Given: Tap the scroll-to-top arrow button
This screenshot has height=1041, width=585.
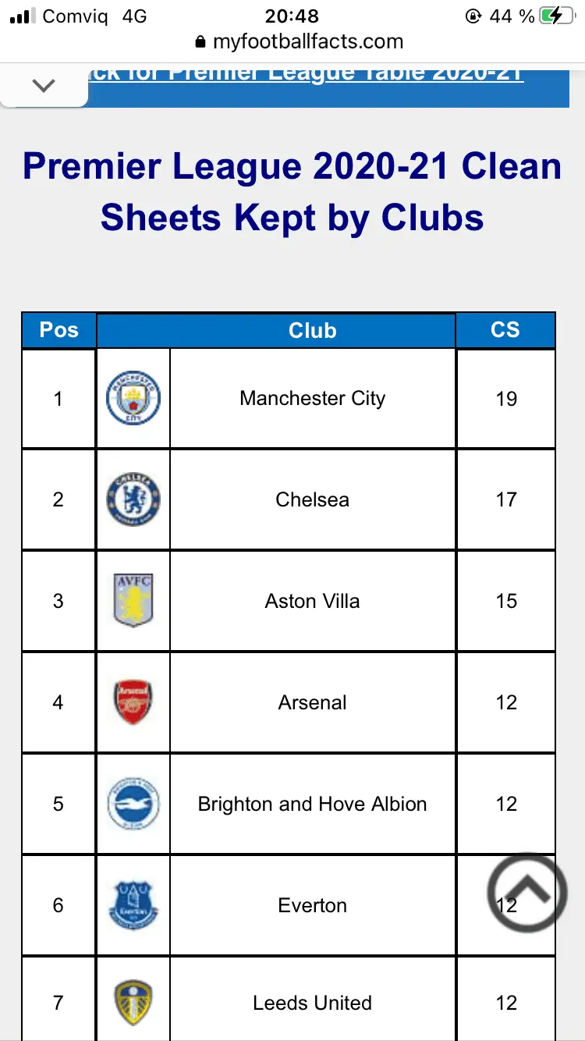Looking at the screenshot, I should [527, 893].
